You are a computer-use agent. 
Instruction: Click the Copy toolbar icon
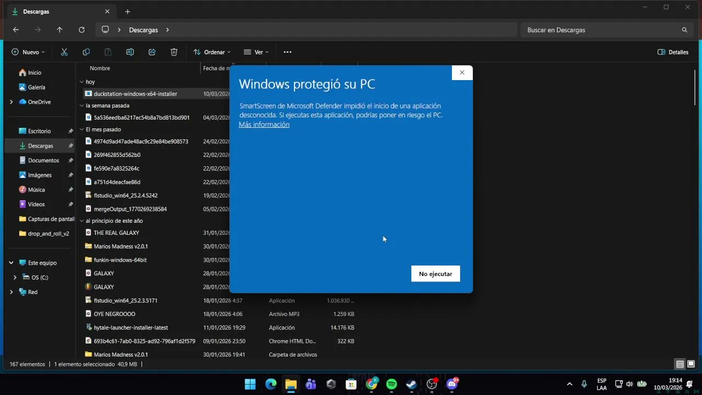[x=86, y=52]
